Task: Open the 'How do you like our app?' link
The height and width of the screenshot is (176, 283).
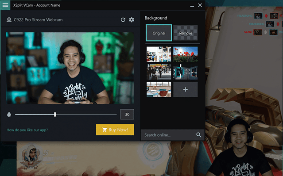Action: point(27,130)
